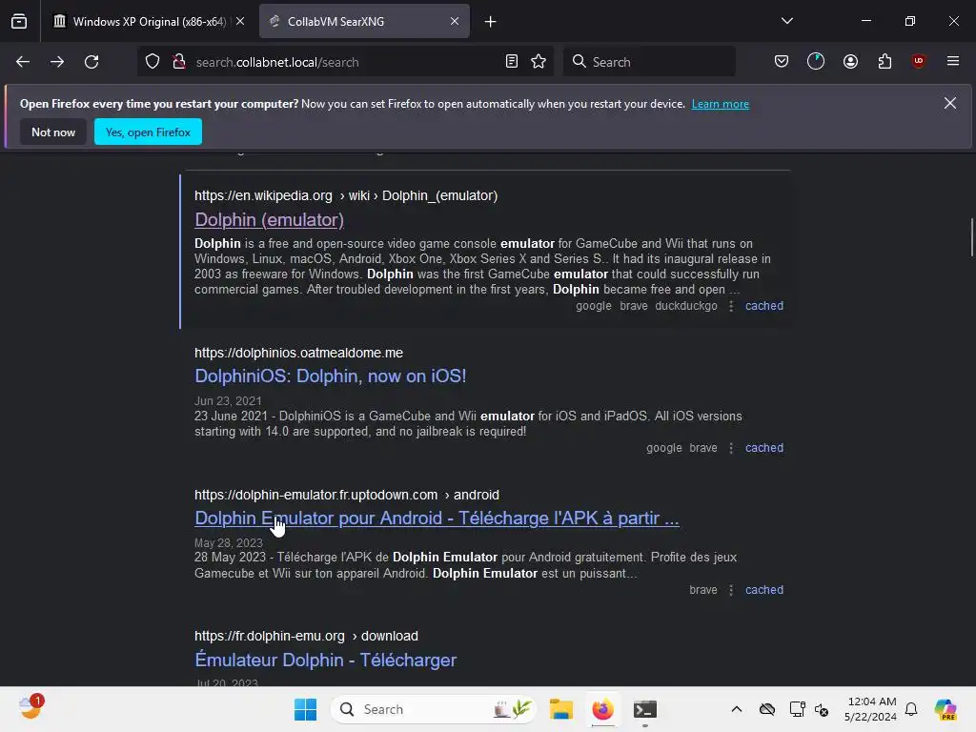Open cached link for DolphiniOS result
This screenshot has height=732, width=976.
pyautogui.click(x=764, y=448)
